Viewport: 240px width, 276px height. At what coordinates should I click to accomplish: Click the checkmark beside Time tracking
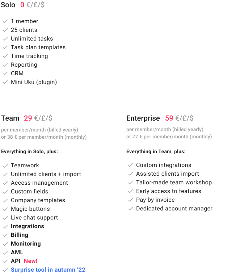click(x=5, y=56)
